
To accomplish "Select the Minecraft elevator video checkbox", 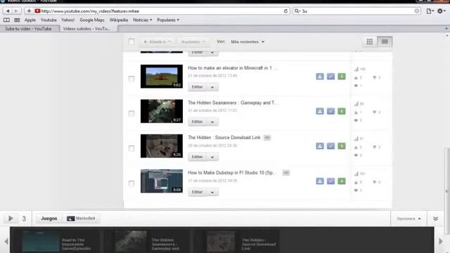I will tap(131, 79).
